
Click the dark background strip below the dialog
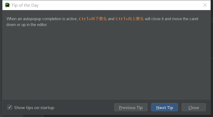tap(107, 116)
